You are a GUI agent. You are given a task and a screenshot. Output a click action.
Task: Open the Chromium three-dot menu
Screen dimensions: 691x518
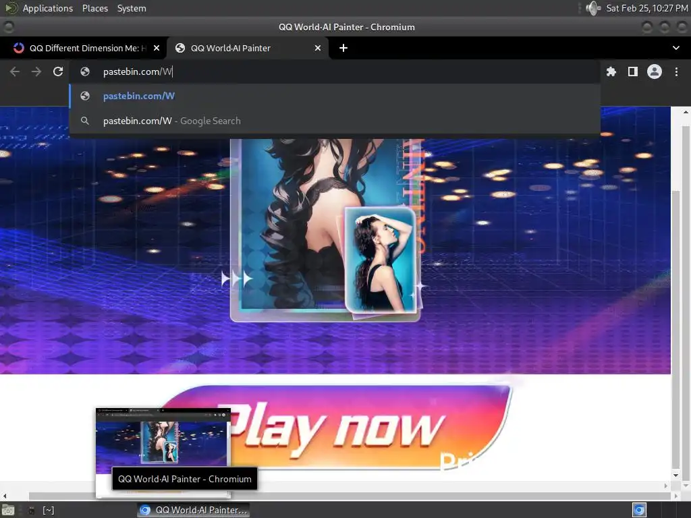676,71
